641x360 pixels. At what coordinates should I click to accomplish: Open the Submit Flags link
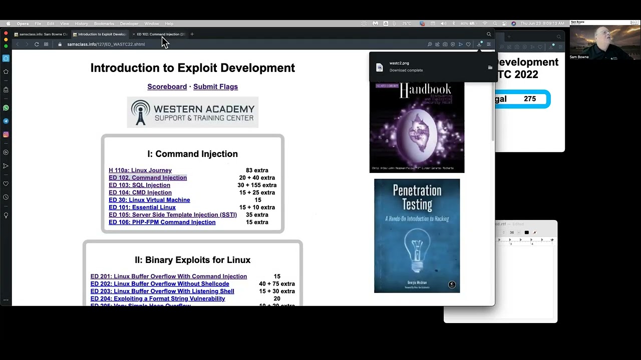[x=215, y=86]
